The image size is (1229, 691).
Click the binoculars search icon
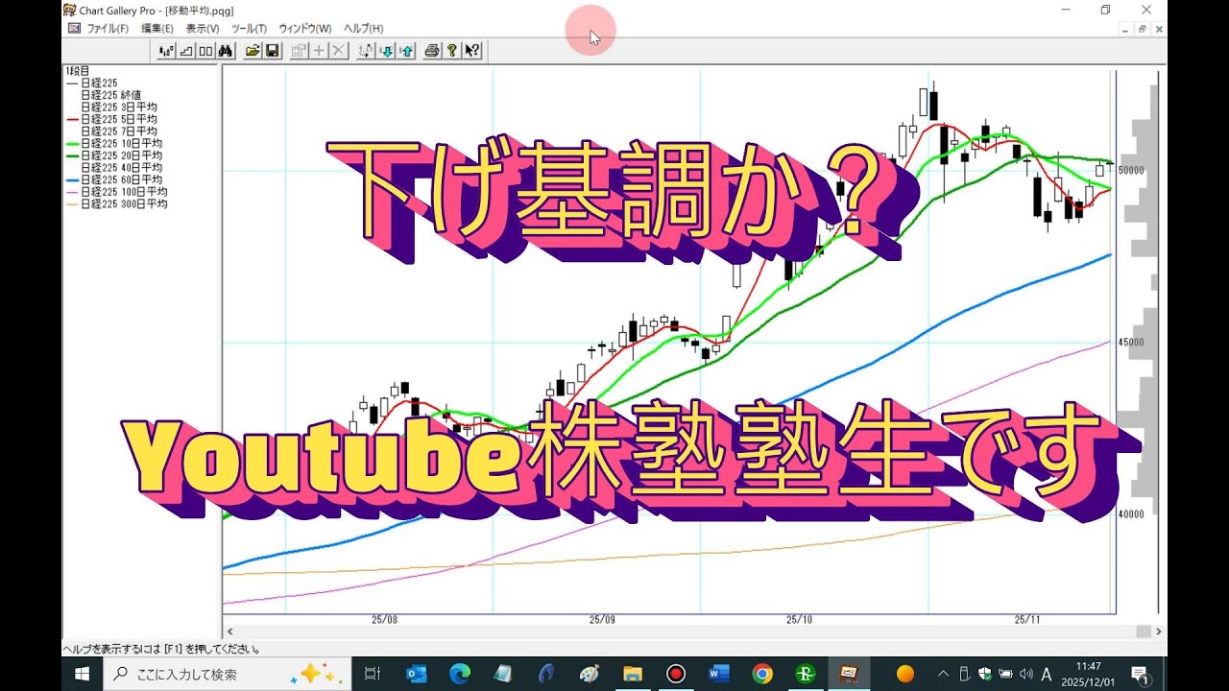coord(226,51)
